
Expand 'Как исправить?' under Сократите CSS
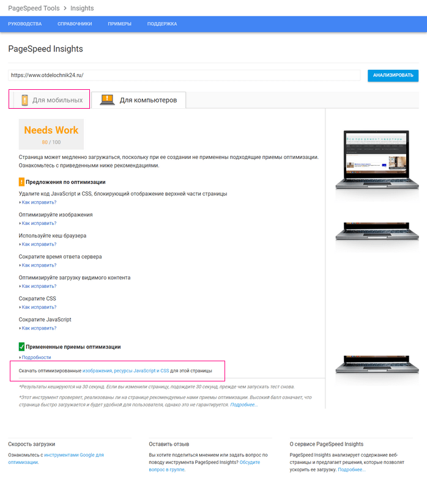(39, 307)
